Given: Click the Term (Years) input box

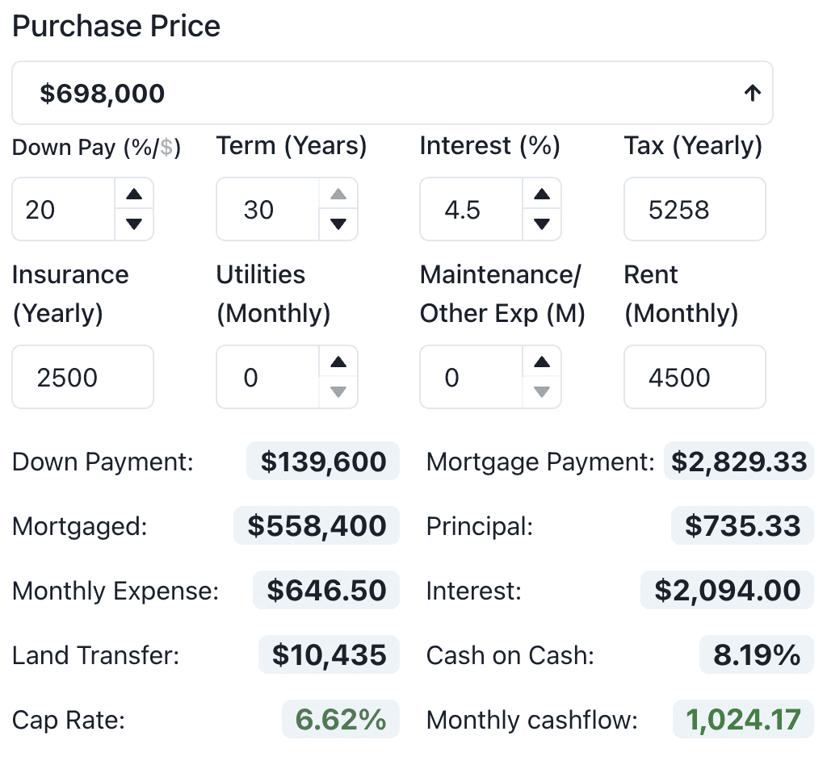Looking at the screenshot, I should [x=267, y=210].
